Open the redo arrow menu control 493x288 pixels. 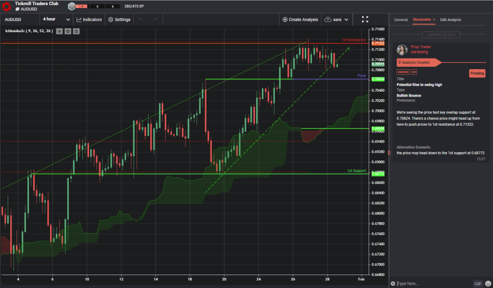[154, 20]
